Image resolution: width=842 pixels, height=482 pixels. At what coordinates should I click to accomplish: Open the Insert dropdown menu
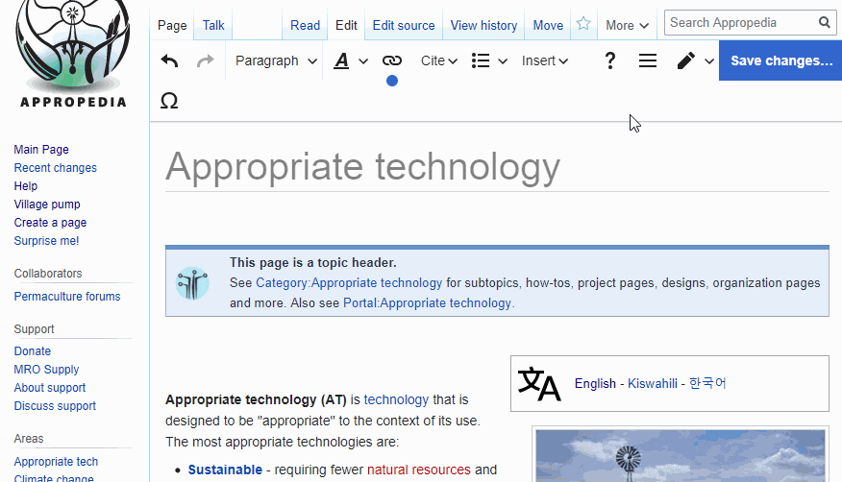pos(545,61)
